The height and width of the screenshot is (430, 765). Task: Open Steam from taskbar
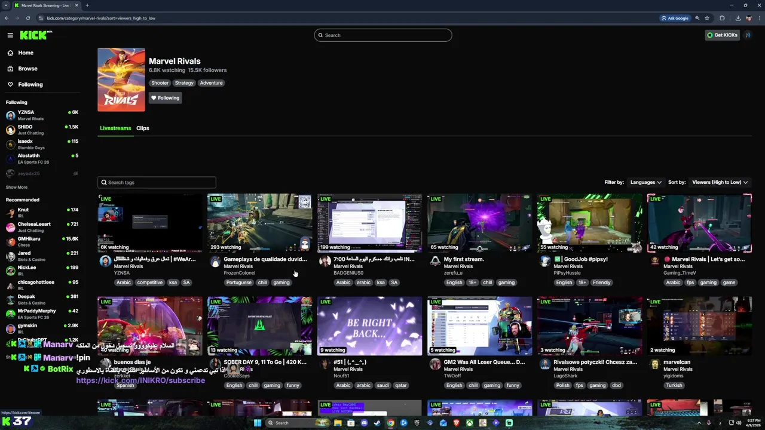377,423
